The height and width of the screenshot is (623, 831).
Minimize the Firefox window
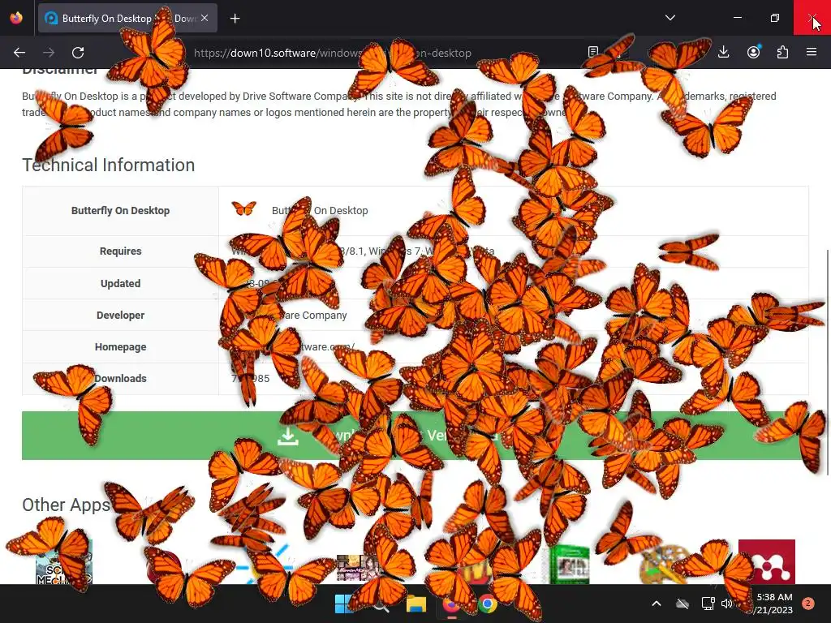point(737,18)
